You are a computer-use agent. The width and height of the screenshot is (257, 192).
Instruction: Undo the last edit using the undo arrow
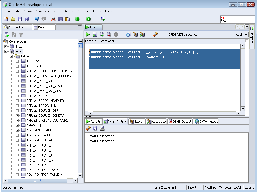[36, 19]
